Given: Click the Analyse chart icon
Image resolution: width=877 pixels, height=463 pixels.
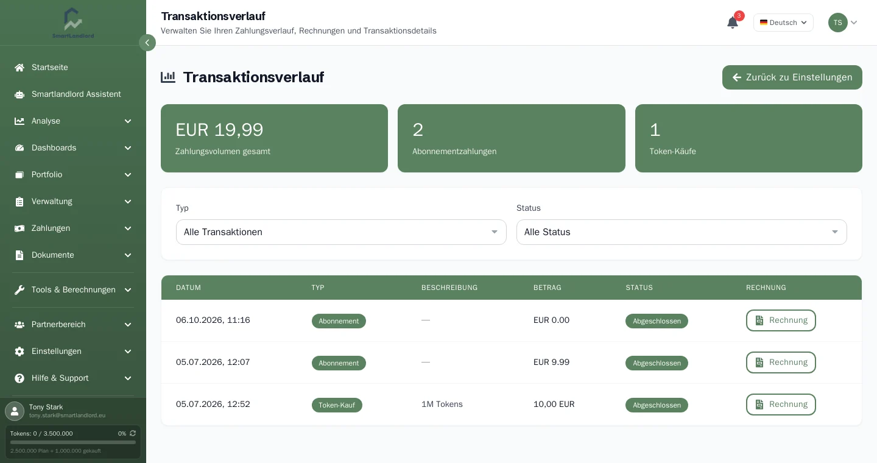Looking at the screenshot, I should [x=19, y=121].
